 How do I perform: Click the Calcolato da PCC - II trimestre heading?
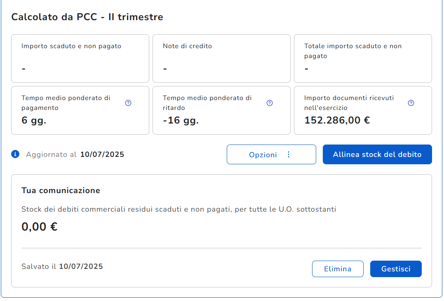coord(87,17)
